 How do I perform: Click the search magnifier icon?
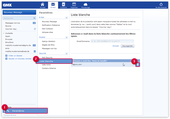34,18
